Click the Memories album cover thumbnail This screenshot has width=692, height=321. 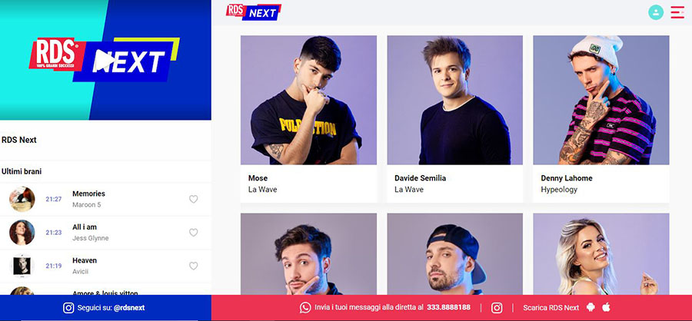[x=22, y=200]
